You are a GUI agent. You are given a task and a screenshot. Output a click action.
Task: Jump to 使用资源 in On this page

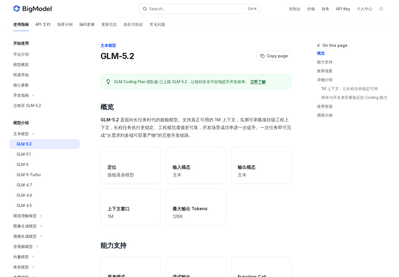tap(324, 107)
